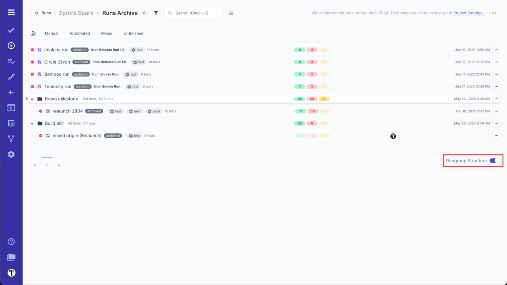This screenshot has width=507, height=285.
Task: Collapse the Bravo milestone group
Action: [x=32, y=99]
